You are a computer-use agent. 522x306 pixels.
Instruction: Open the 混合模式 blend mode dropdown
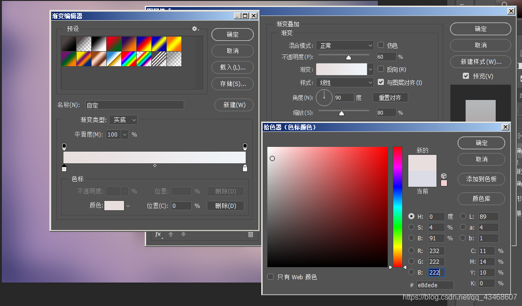tap(345, 45)
